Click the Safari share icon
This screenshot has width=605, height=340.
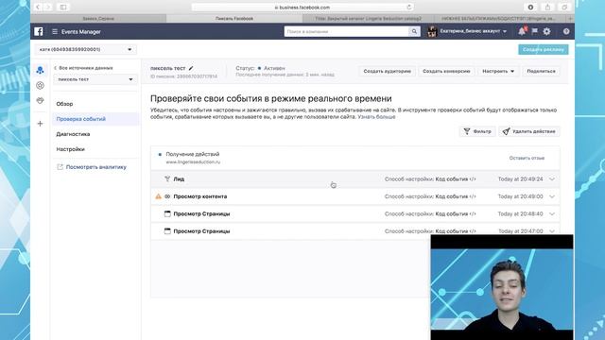click(547, 7)
